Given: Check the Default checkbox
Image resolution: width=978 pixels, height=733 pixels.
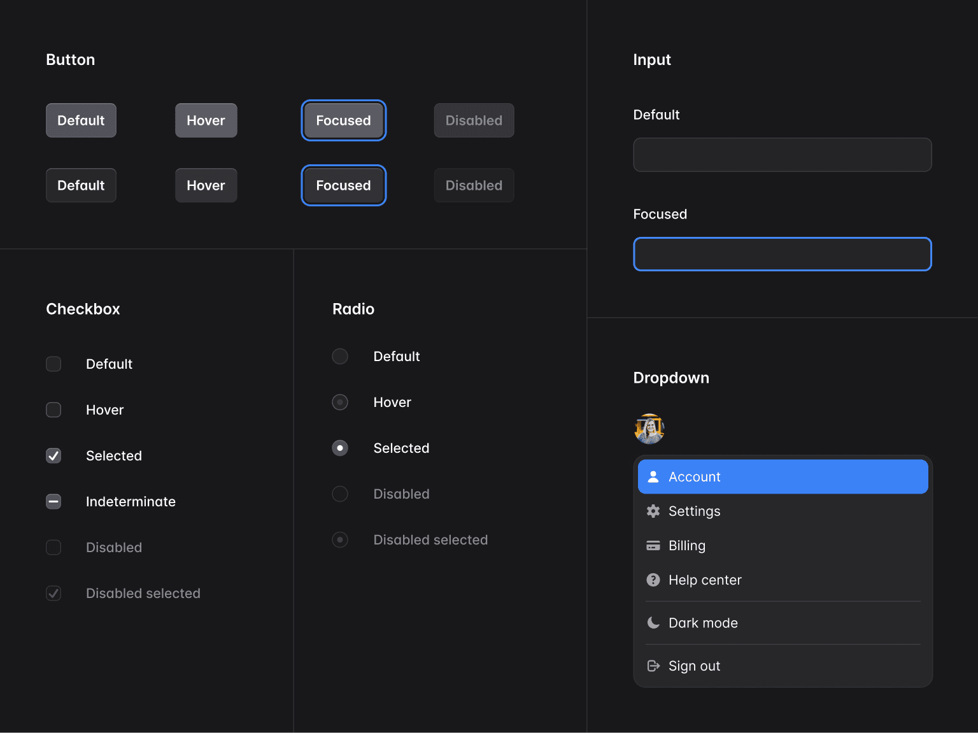Looking at the screenshot, I should point(53,364).
